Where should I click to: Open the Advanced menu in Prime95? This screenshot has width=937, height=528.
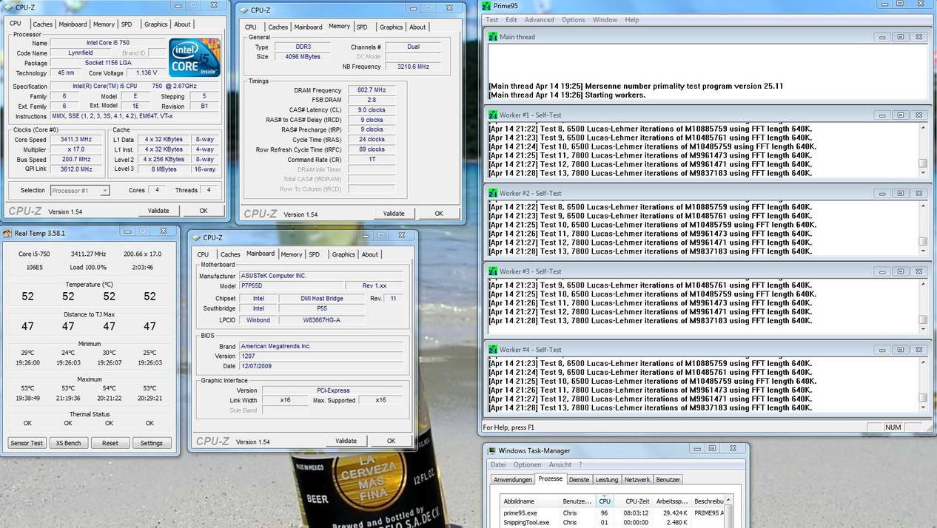[539, 20]
